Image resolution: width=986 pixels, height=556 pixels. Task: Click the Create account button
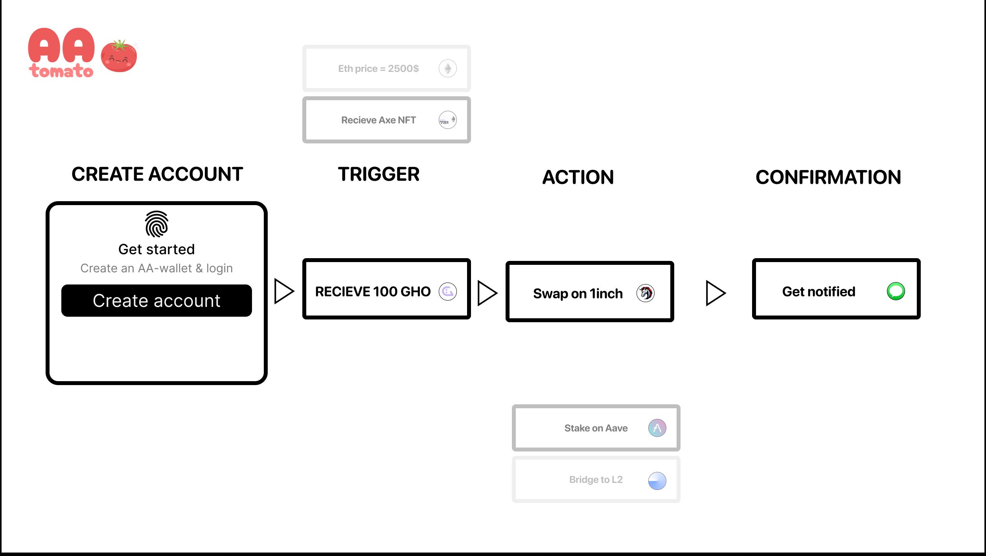[x=156, y=300]
